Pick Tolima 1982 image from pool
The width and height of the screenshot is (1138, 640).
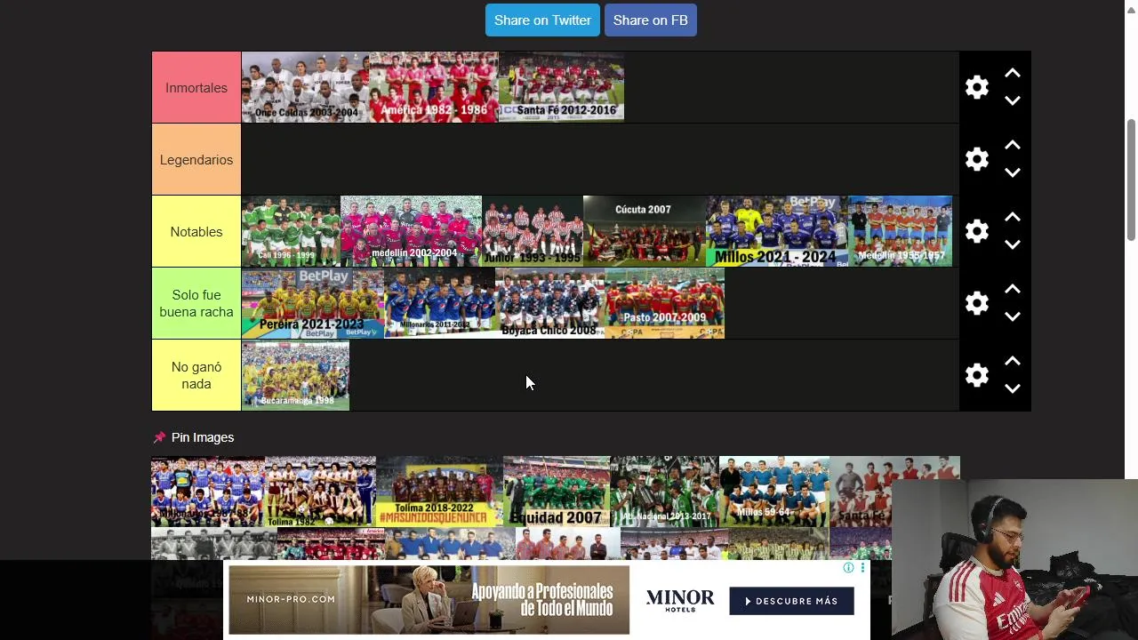coord(320,492)
